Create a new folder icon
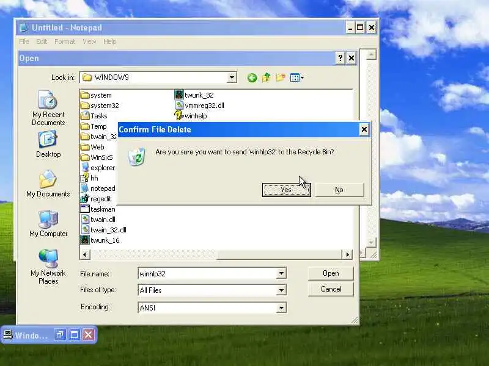Viewport: 489px width, 366px height. (x=281, y=77)
